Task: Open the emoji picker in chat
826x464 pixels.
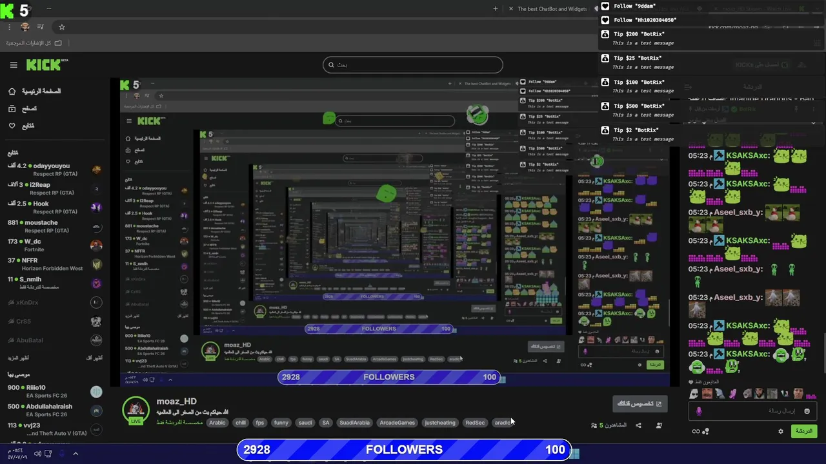Action: pos(807,411)
